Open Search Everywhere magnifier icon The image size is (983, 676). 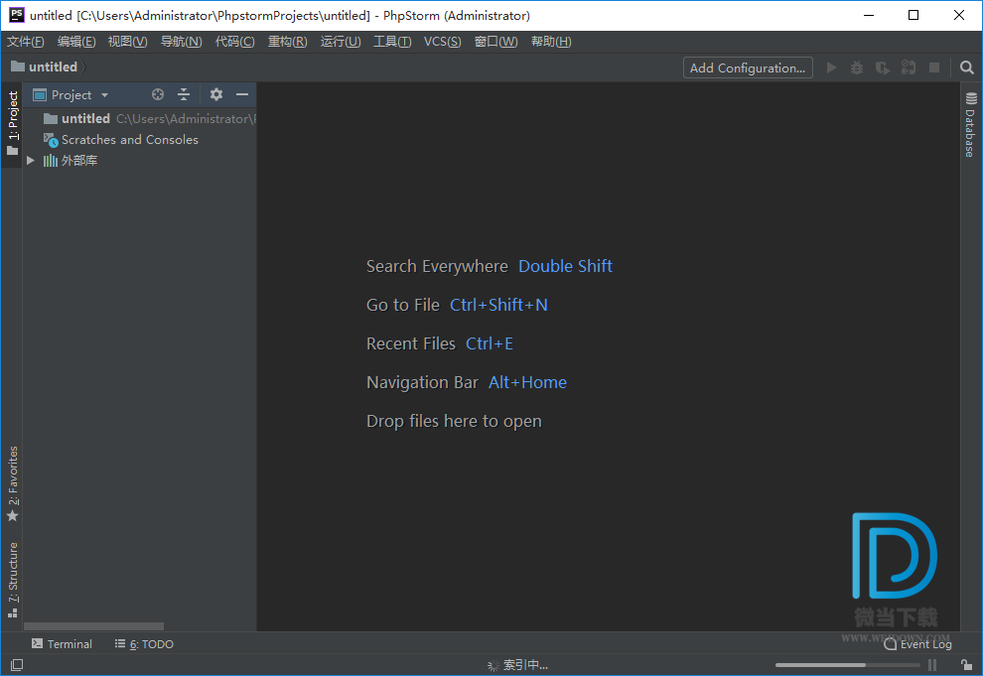pos(967,68)
